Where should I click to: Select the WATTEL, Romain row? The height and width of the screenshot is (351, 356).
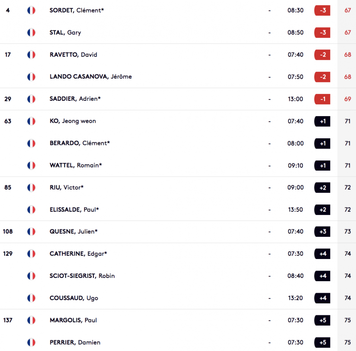(178, 165)
